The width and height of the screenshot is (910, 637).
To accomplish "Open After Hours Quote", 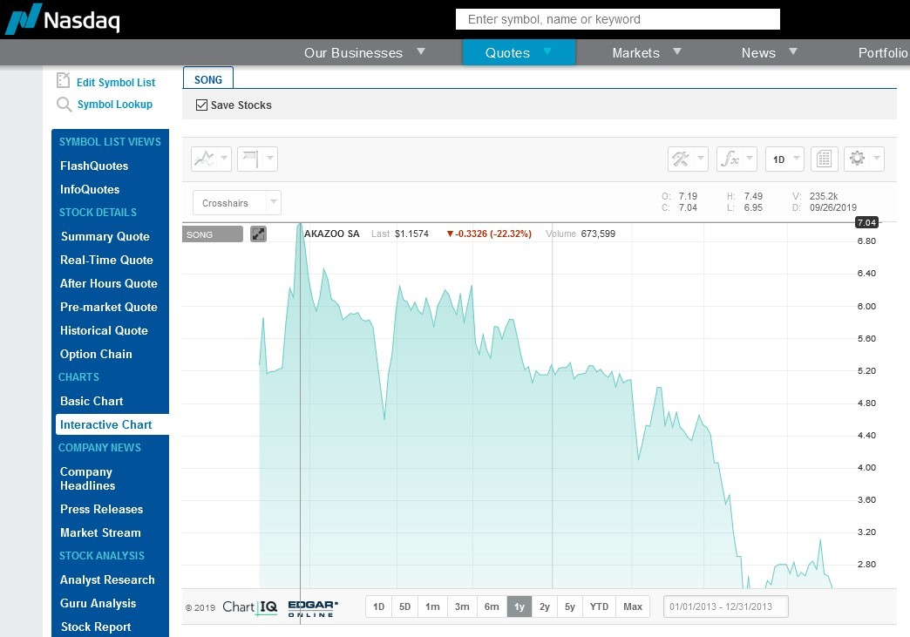I will pyautogui.click(x=109, y=284).
